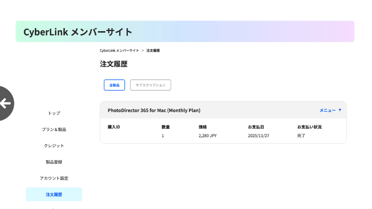The height and width of the screenshot is (209, 372).
Task: Open プラン＆製品 in the sidebar
Action: point(54,130)
